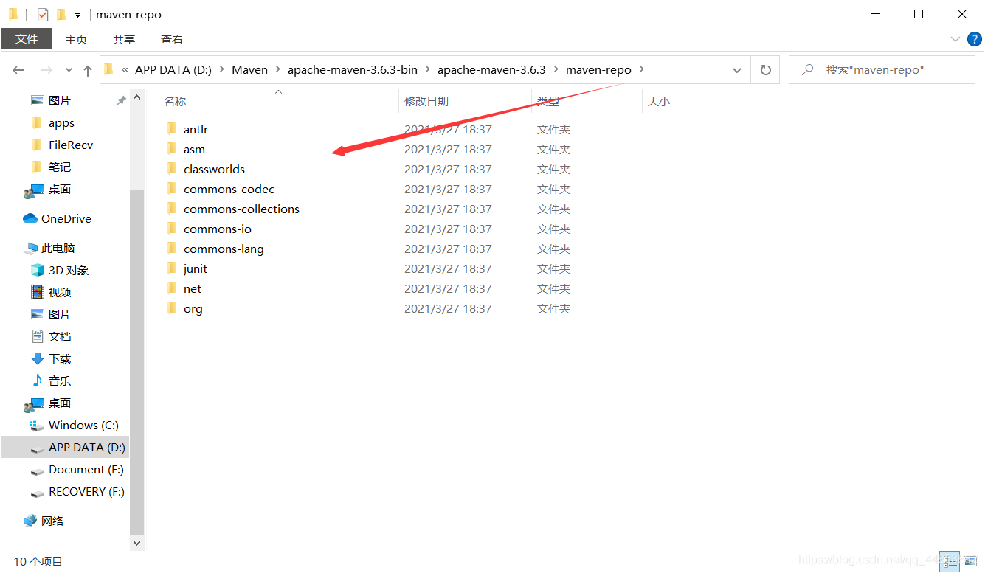This screenshot has height=573, width=985.
Task: Open the address bar history dropdown
Action: 736,70
